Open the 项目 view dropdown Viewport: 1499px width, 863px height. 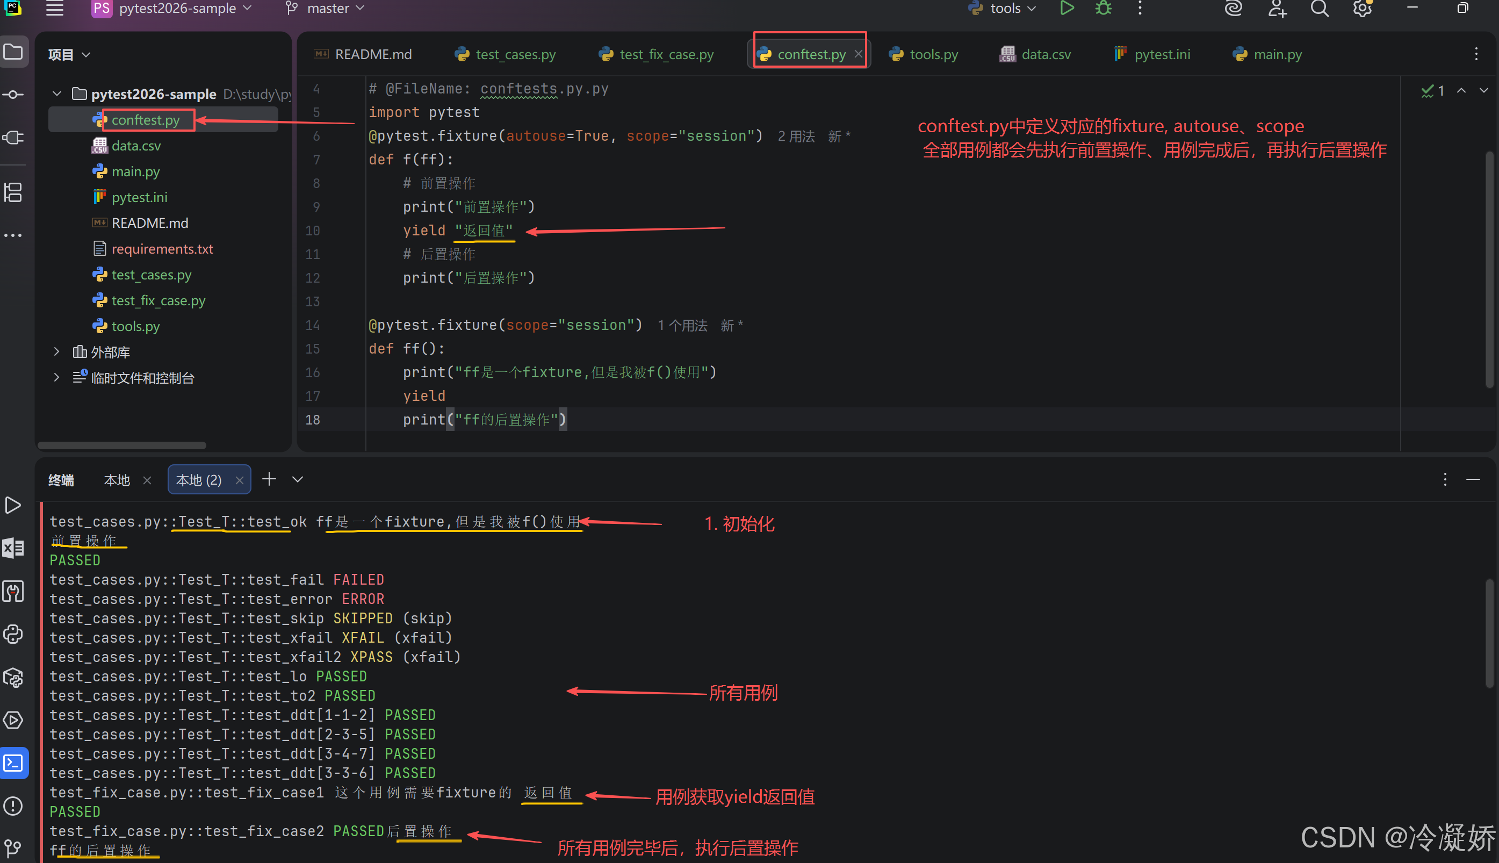(69, 54)
